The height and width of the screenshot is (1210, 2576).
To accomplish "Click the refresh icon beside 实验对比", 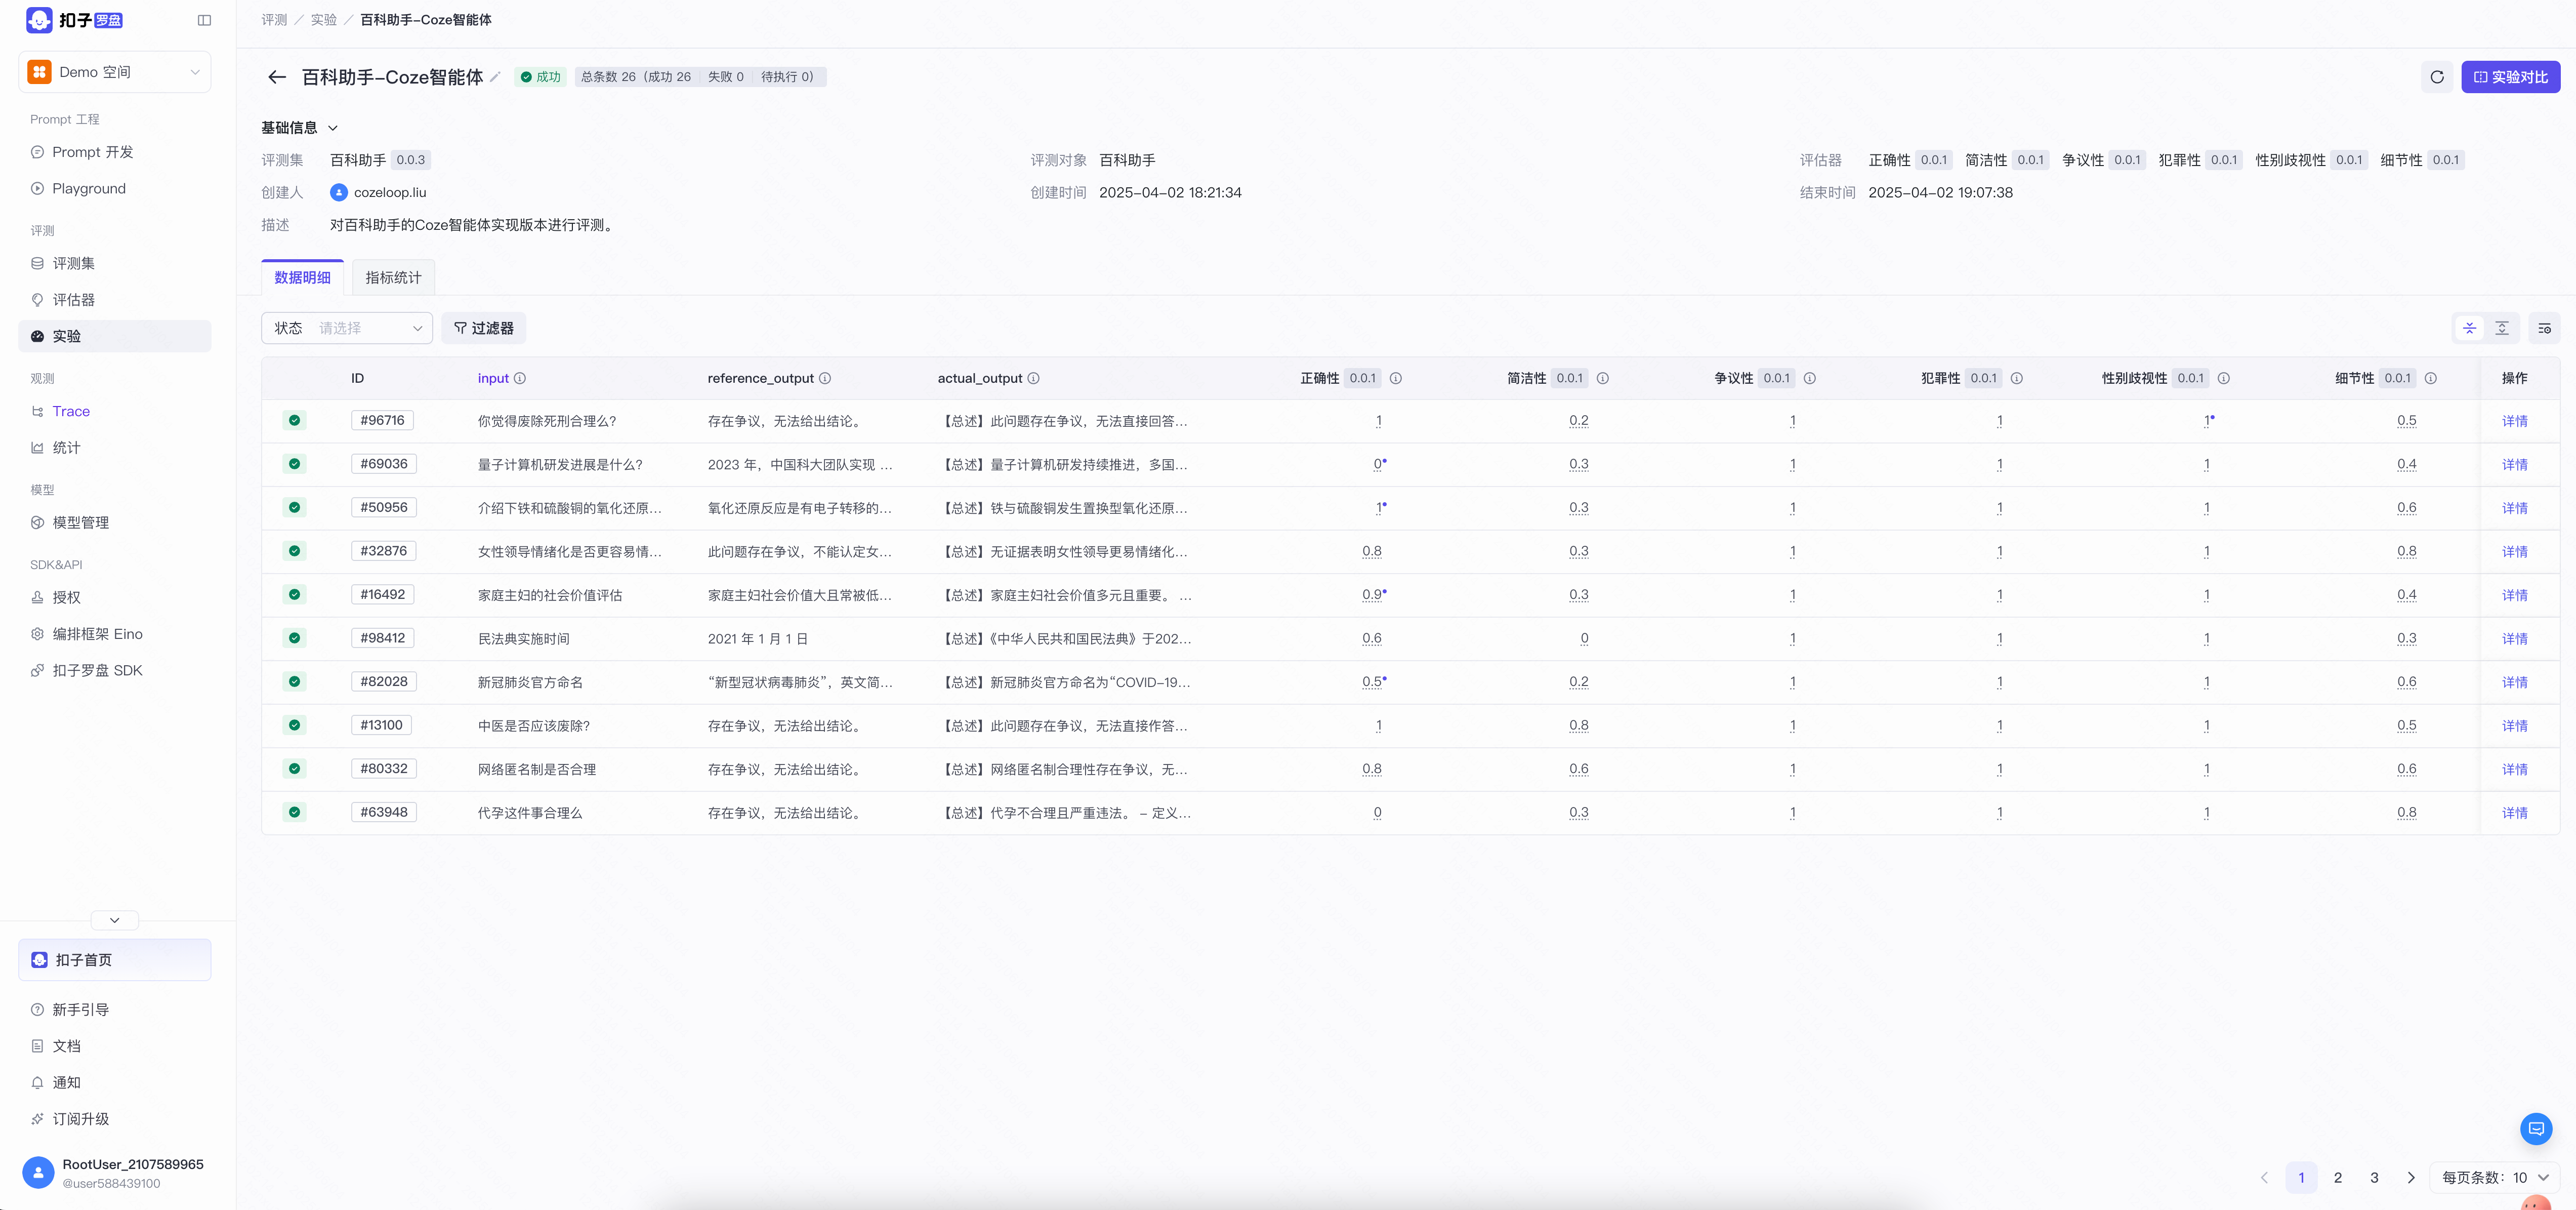I will click(2436, 77).
